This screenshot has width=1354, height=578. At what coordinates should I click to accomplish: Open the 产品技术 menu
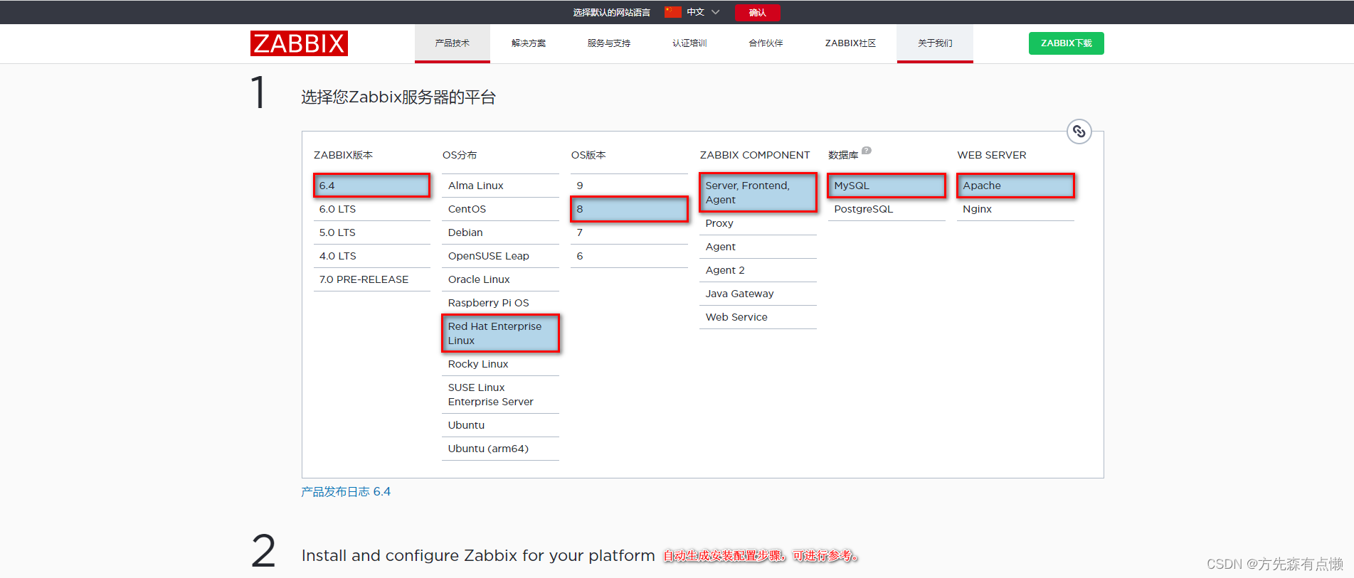coord(453,43)
